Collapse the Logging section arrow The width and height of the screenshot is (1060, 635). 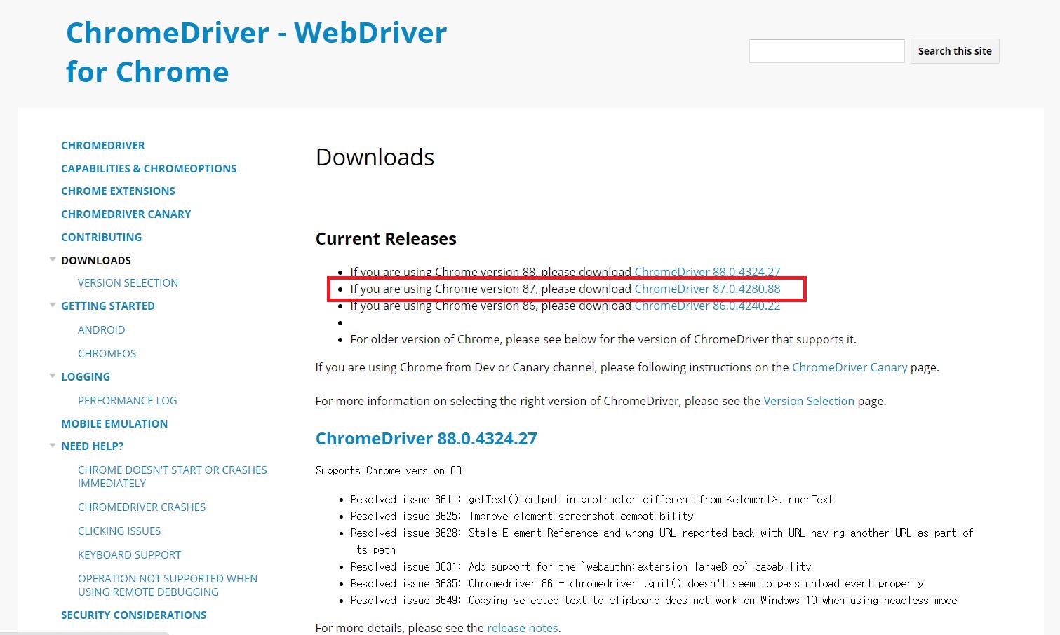[53, 376]
